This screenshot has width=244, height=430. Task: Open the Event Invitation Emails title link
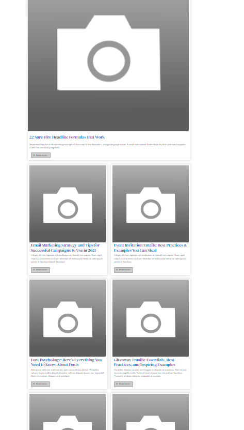[150, 248]
